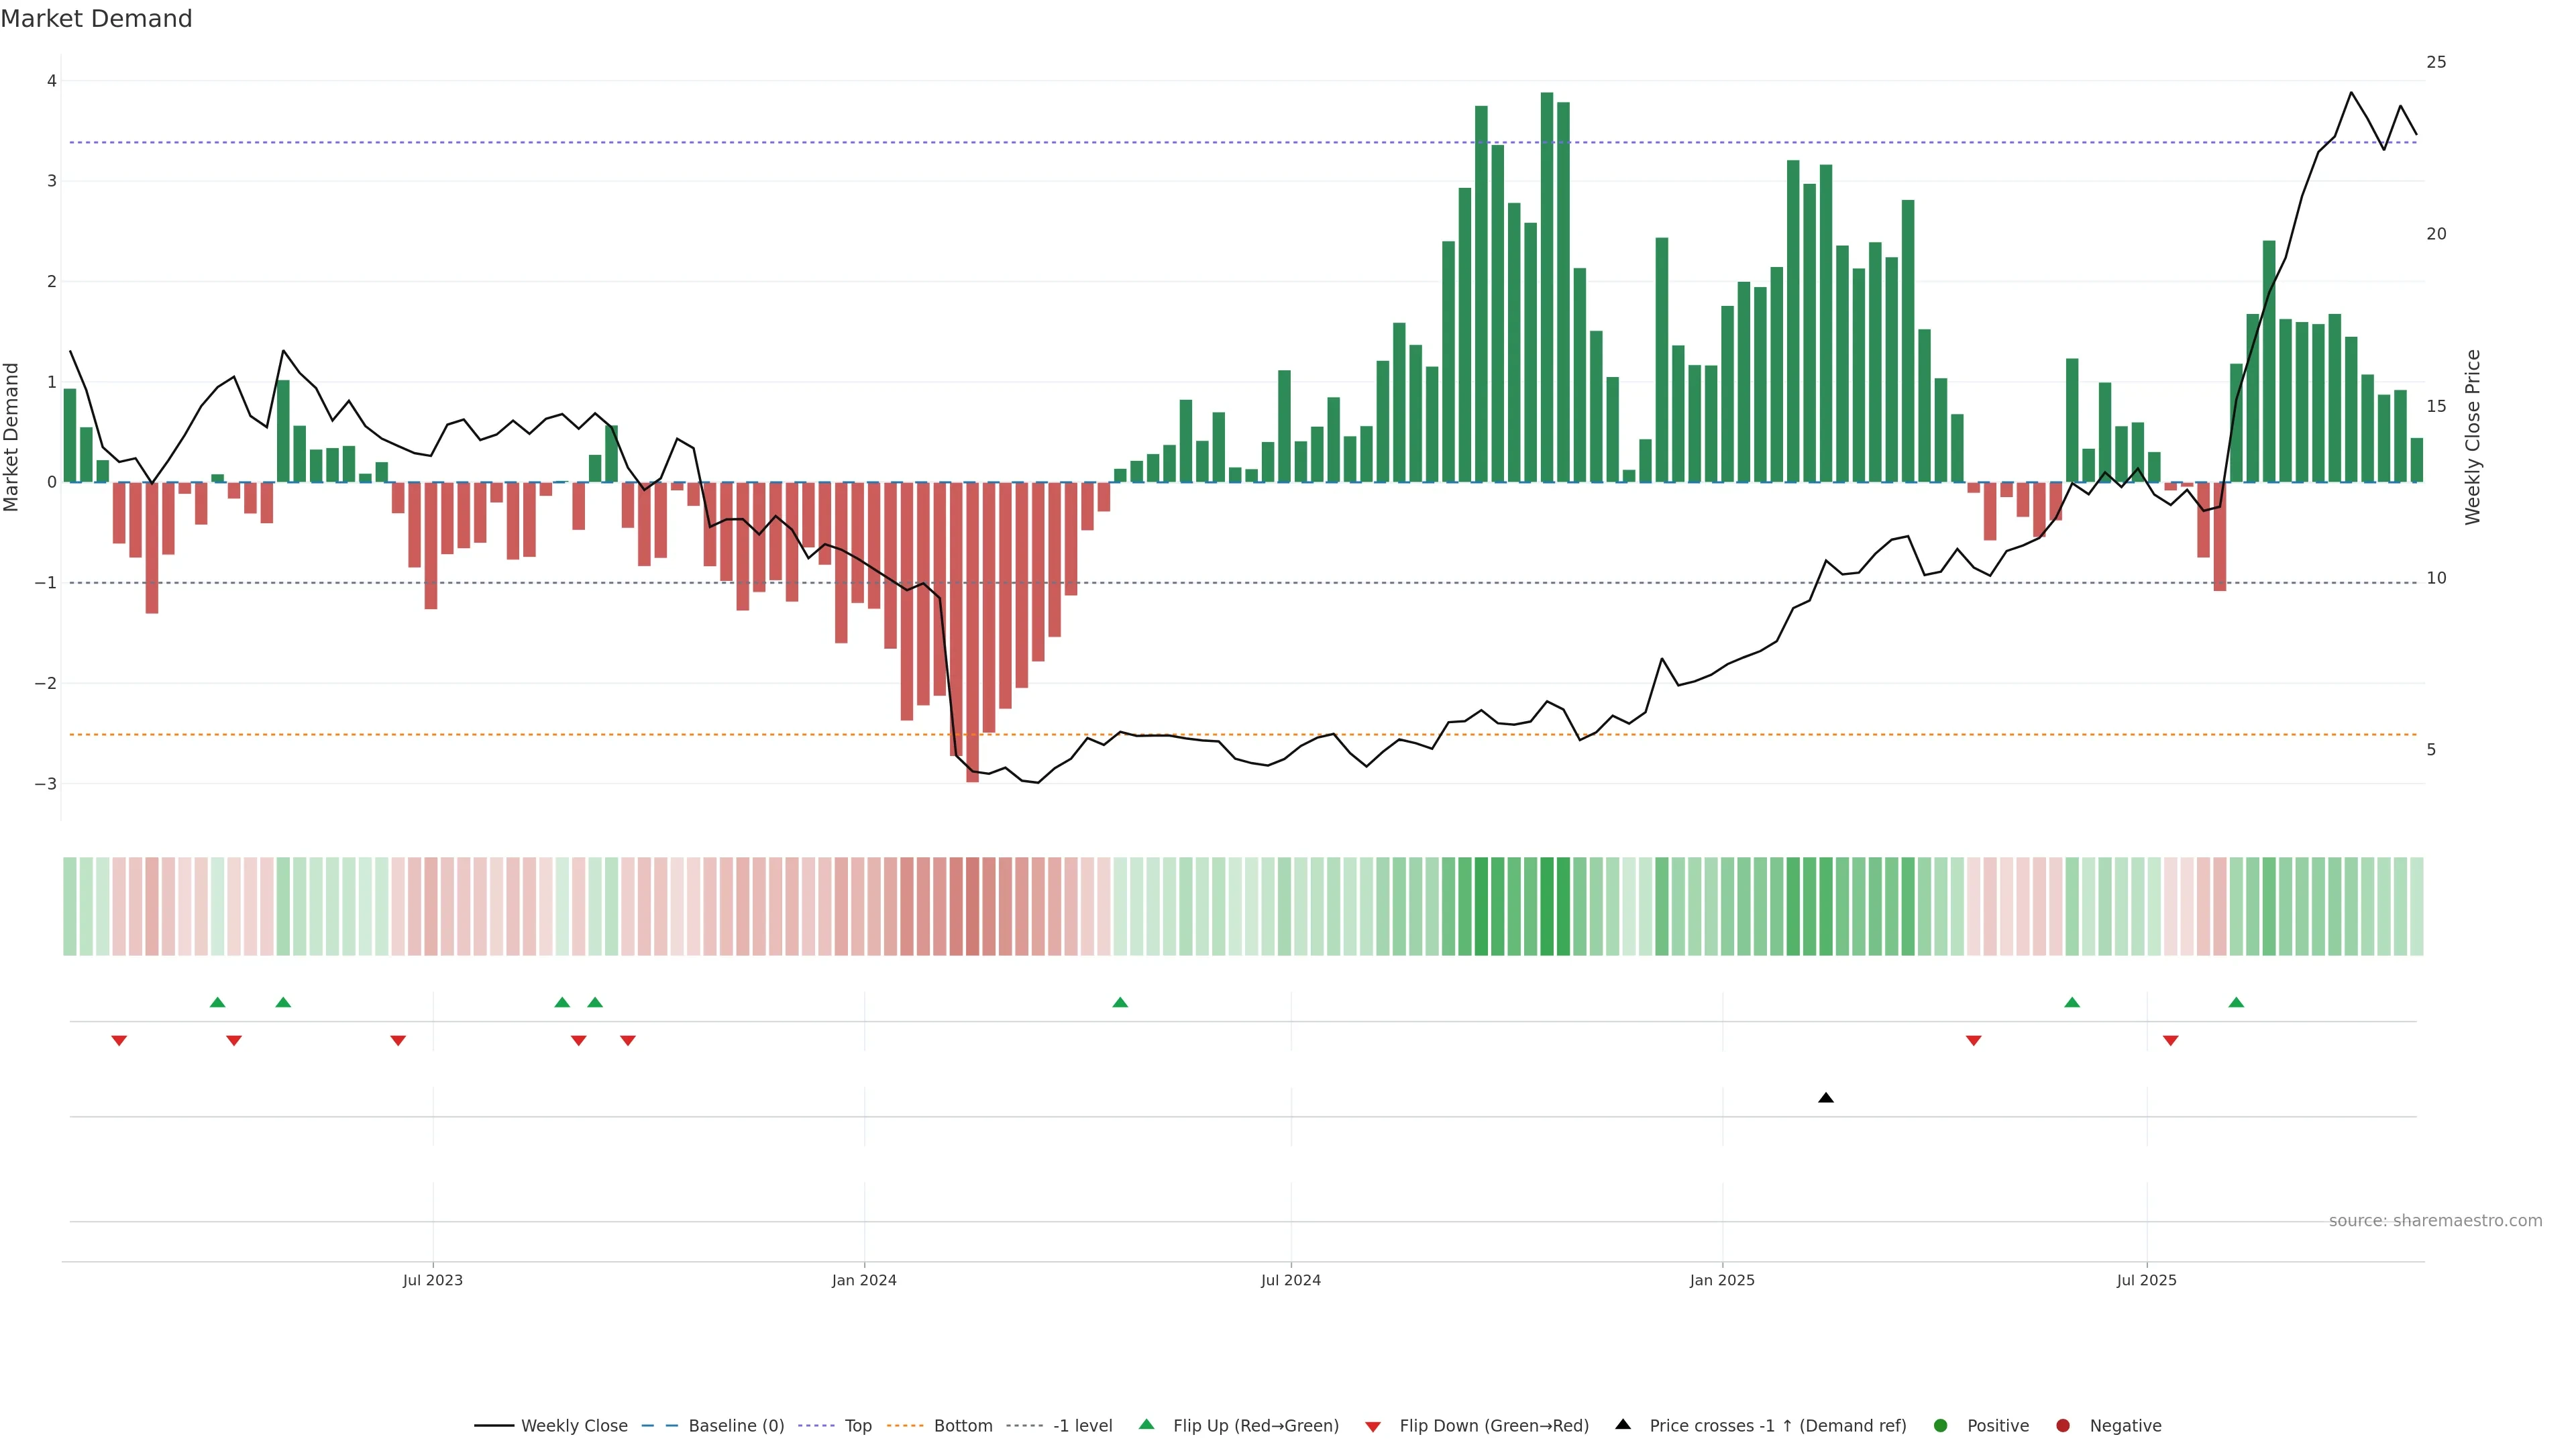The image size is (2576, 1449).
Task: Click Positive green circle legend icon
Action: tap(1941, 1426)
